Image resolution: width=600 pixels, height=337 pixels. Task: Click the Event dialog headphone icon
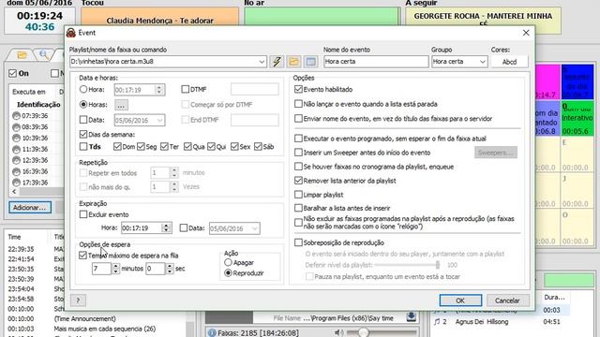click(71, 33)
